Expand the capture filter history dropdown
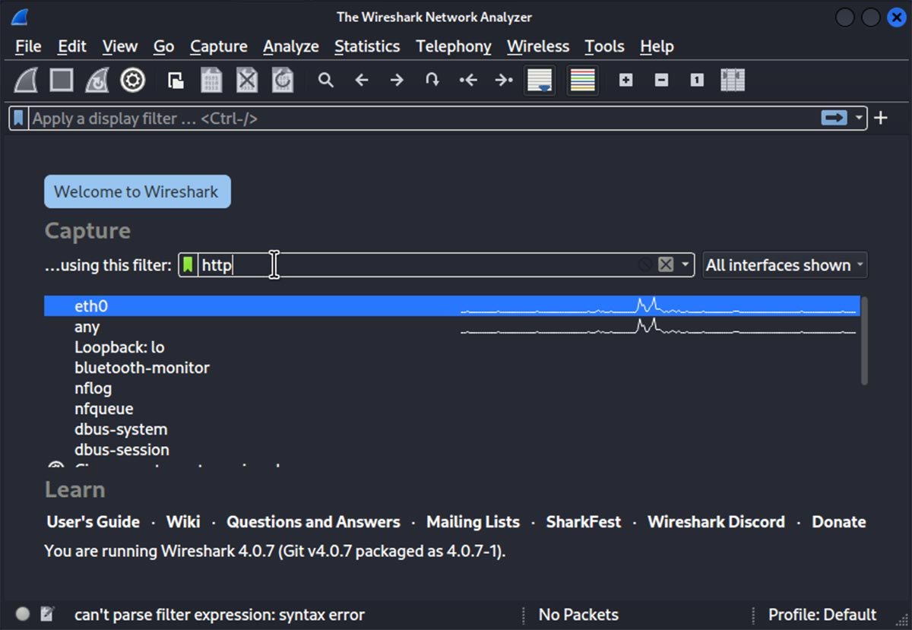Screen dimensions: 912x630 (686, 264)
